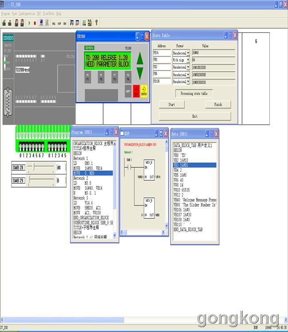
Task: Click the State Table value field showing 84
Action: [214, 60]
